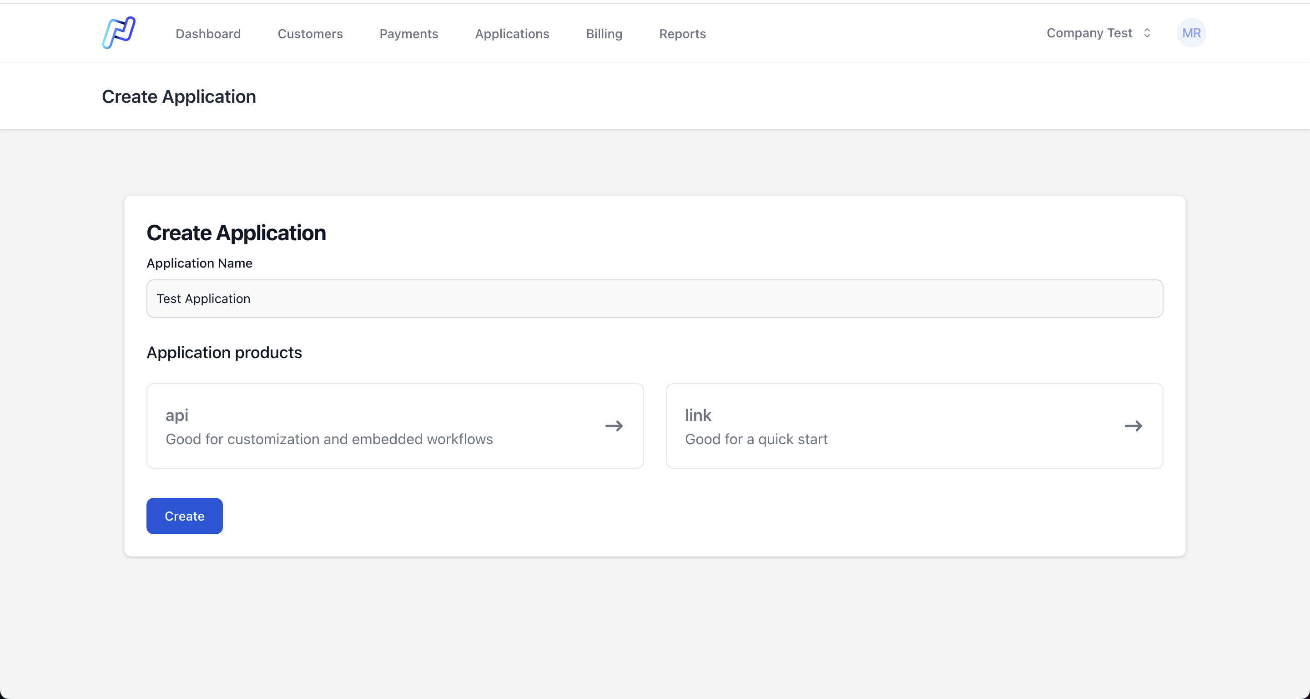Click the blue company logo
This screenshot has width=1310, height=699.
[x=118, y=33]
